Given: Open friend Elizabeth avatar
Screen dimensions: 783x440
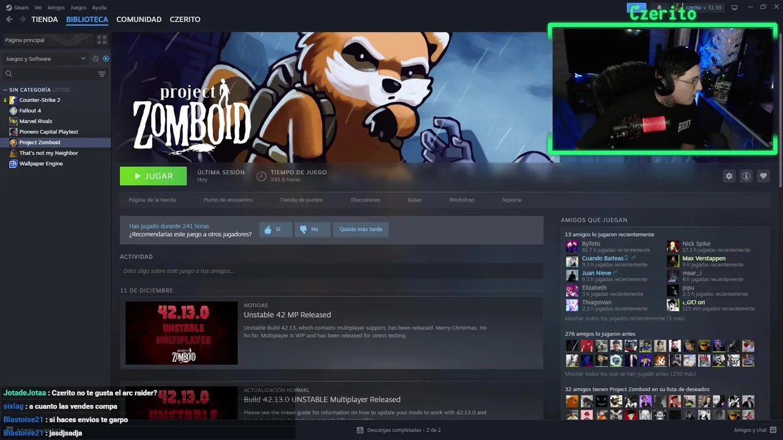Looking at the screenshot, I should click(572, 290).
